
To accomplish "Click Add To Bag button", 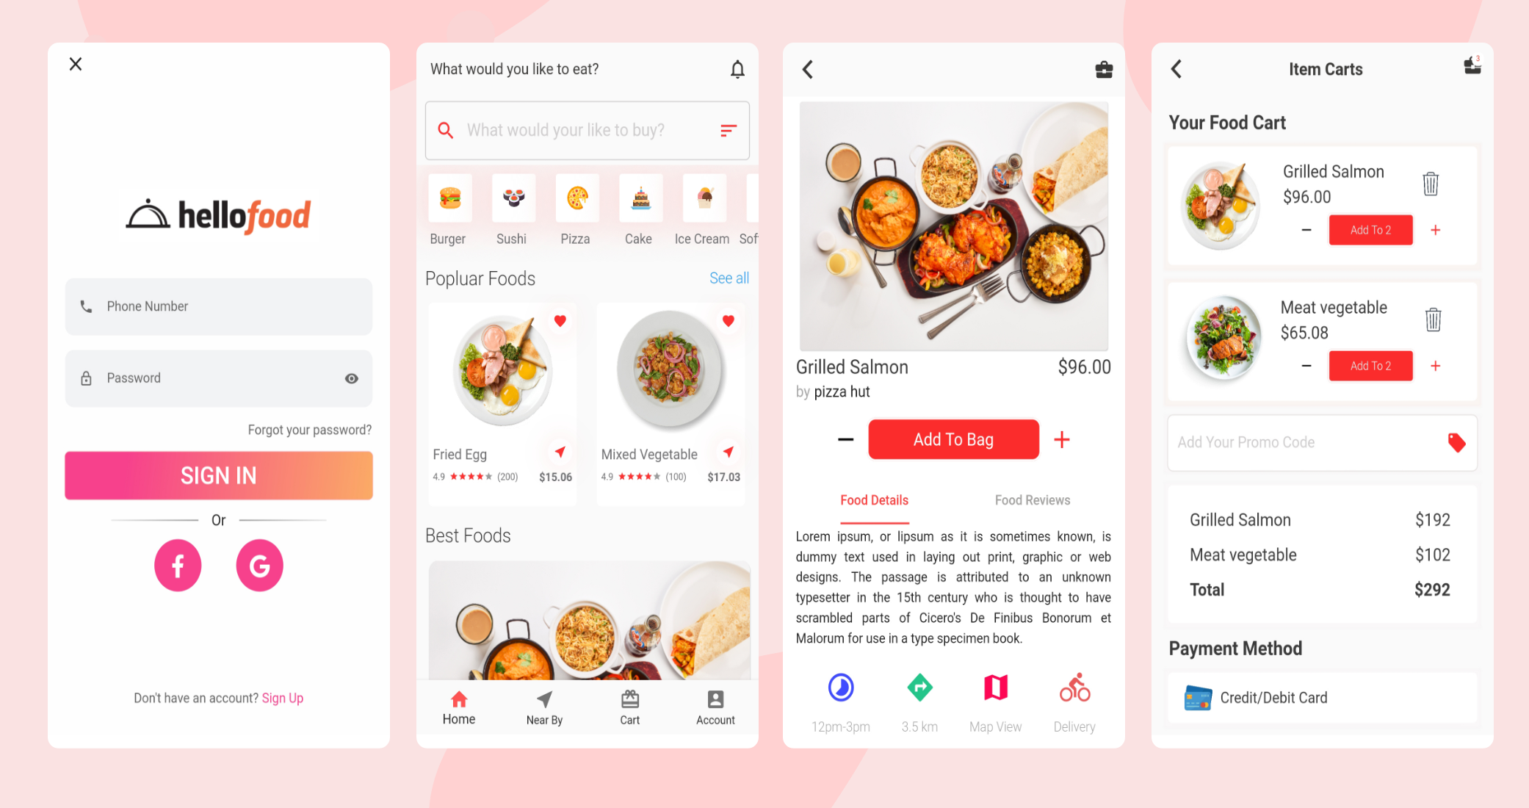I will (955, 439).
